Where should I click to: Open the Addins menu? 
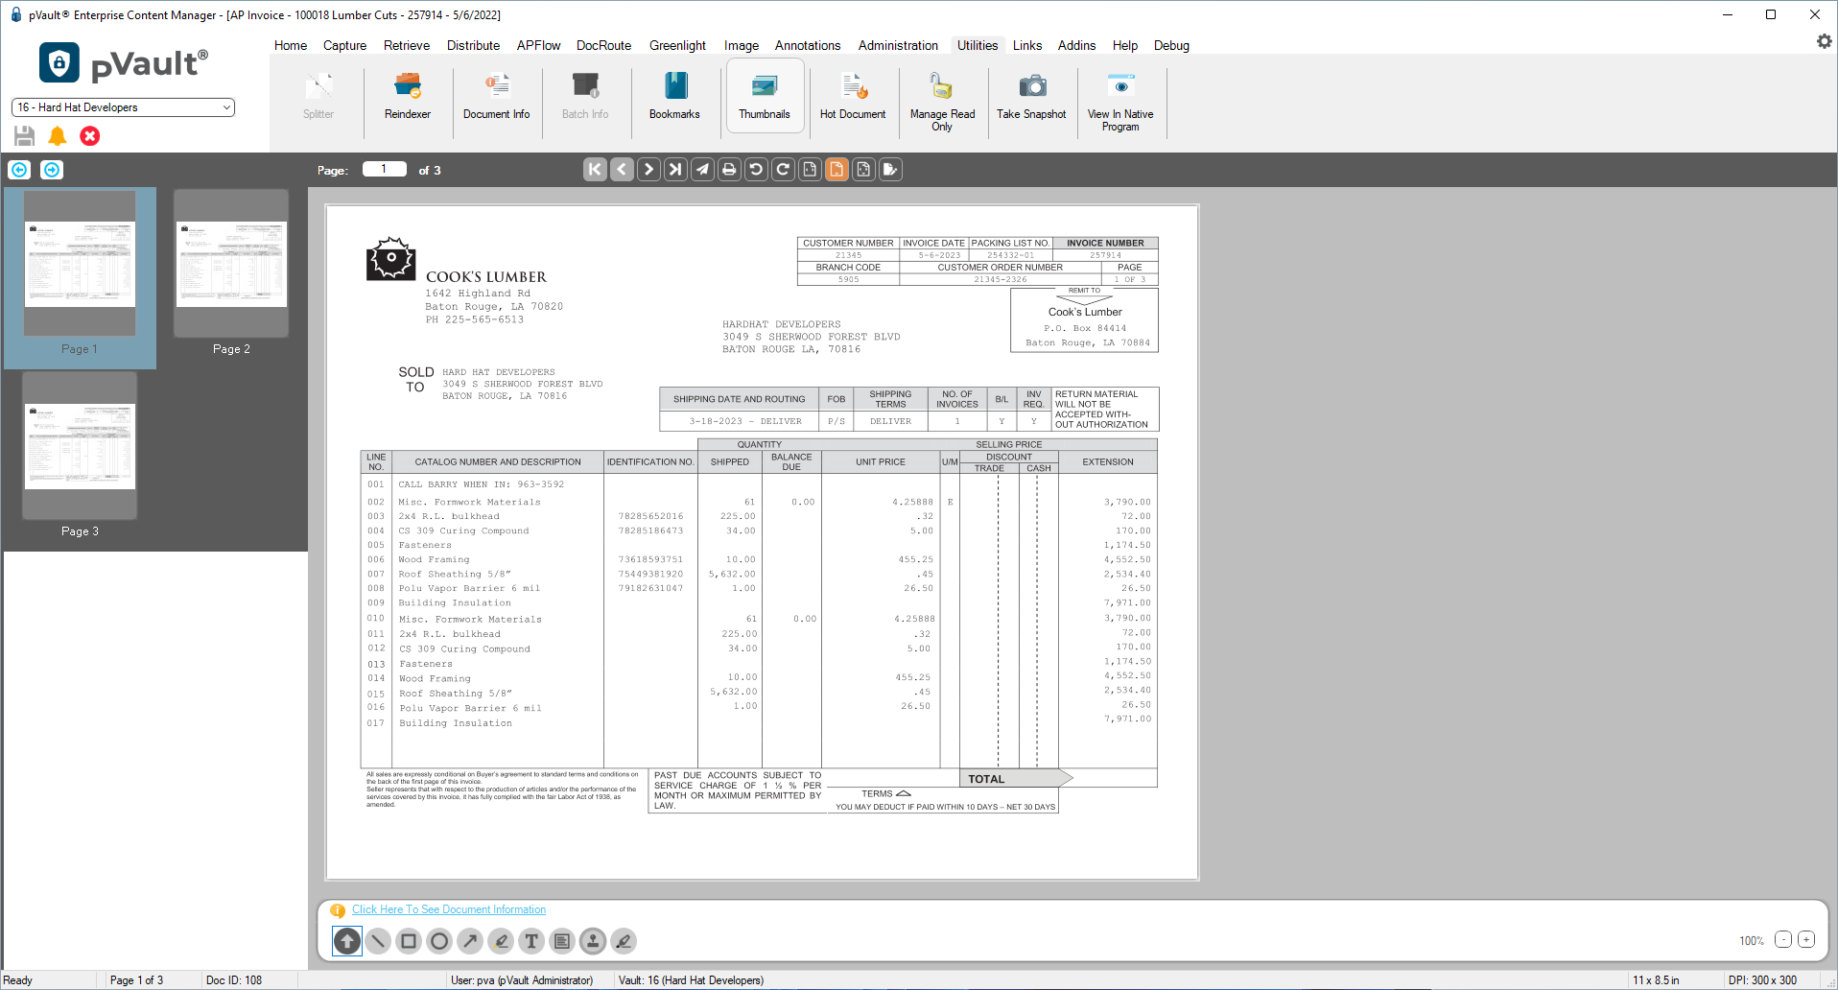click(1076, 45)
